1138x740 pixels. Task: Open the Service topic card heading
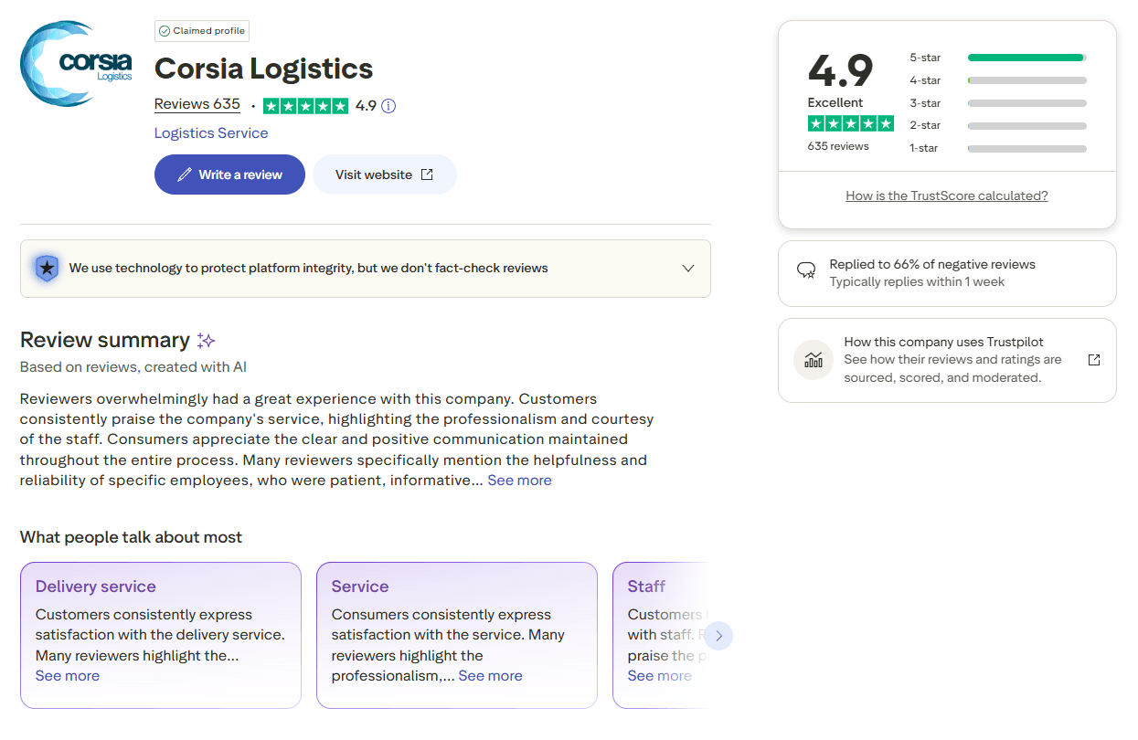click(x=360, y=587)
